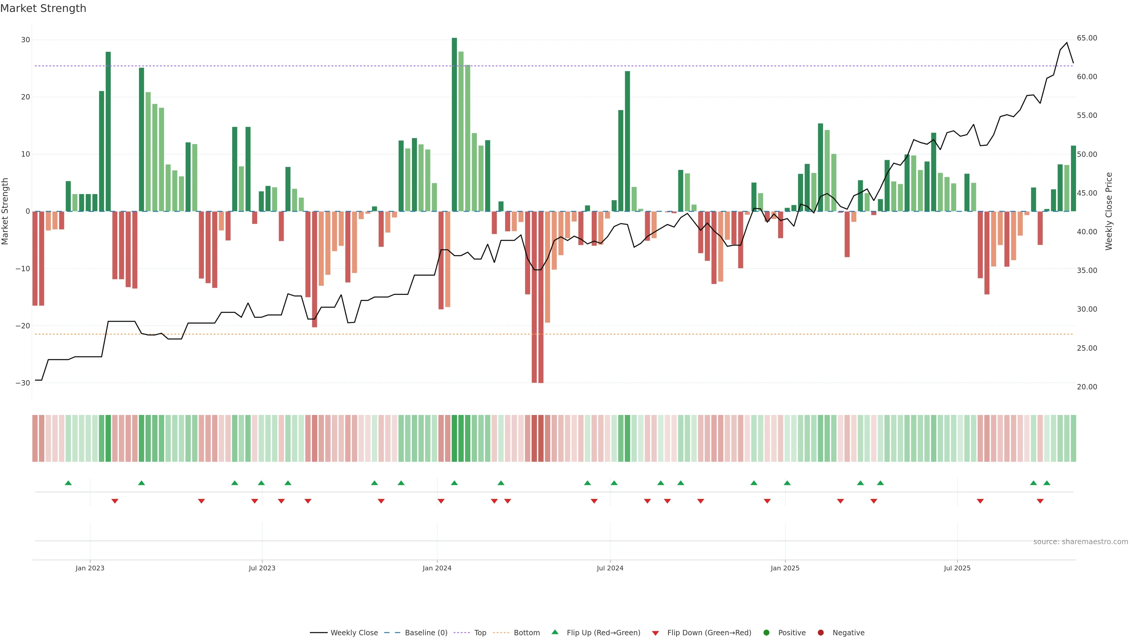Open the sharemaestro.com source text

pos(1080,542)
